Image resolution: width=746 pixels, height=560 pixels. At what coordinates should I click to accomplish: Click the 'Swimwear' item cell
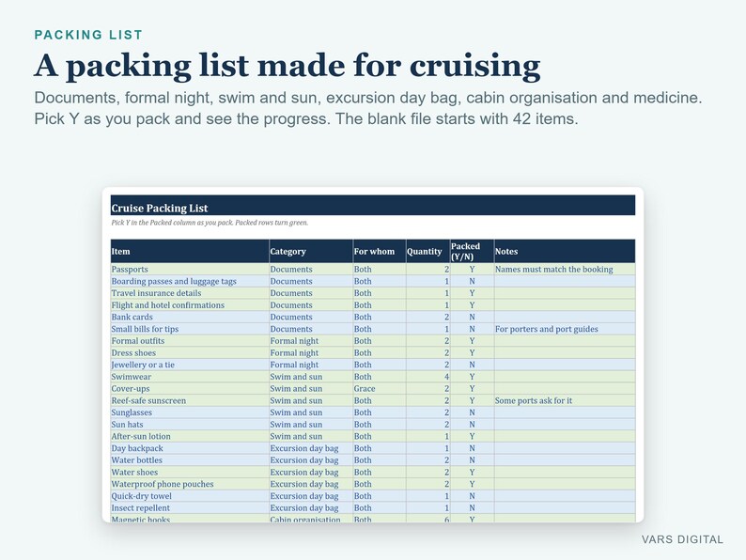point(190,377)
